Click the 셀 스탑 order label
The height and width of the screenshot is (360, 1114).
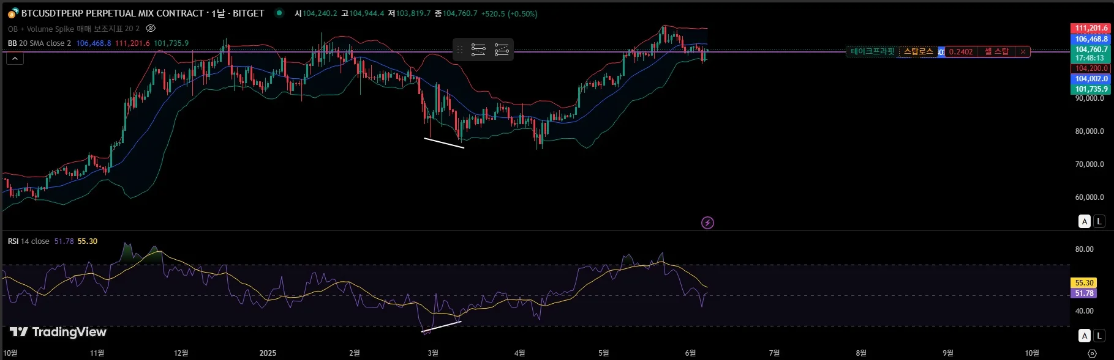coord(996,52)
